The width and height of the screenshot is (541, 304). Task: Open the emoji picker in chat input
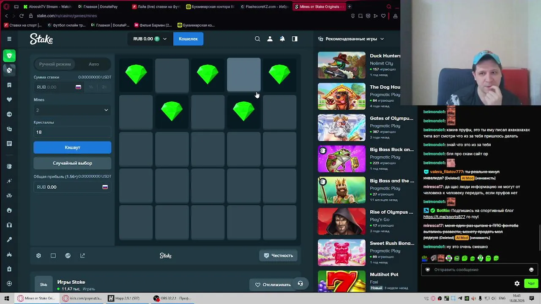click(531, 269)
